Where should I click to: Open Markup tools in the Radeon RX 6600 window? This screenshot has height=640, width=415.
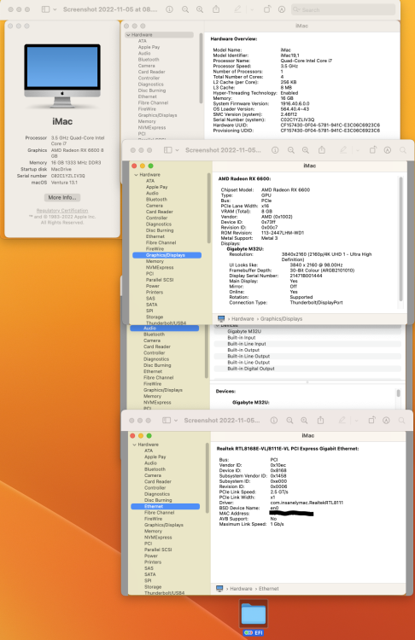pos(387,150)
